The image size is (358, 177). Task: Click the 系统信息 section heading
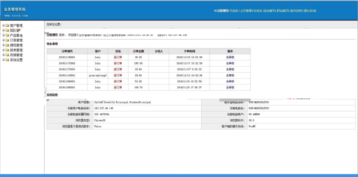[52, 95]
